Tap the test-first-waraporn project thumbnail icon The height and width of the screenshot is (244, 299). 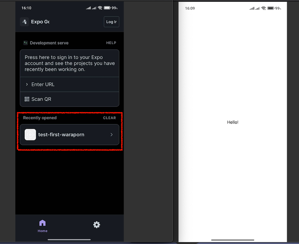30,135
